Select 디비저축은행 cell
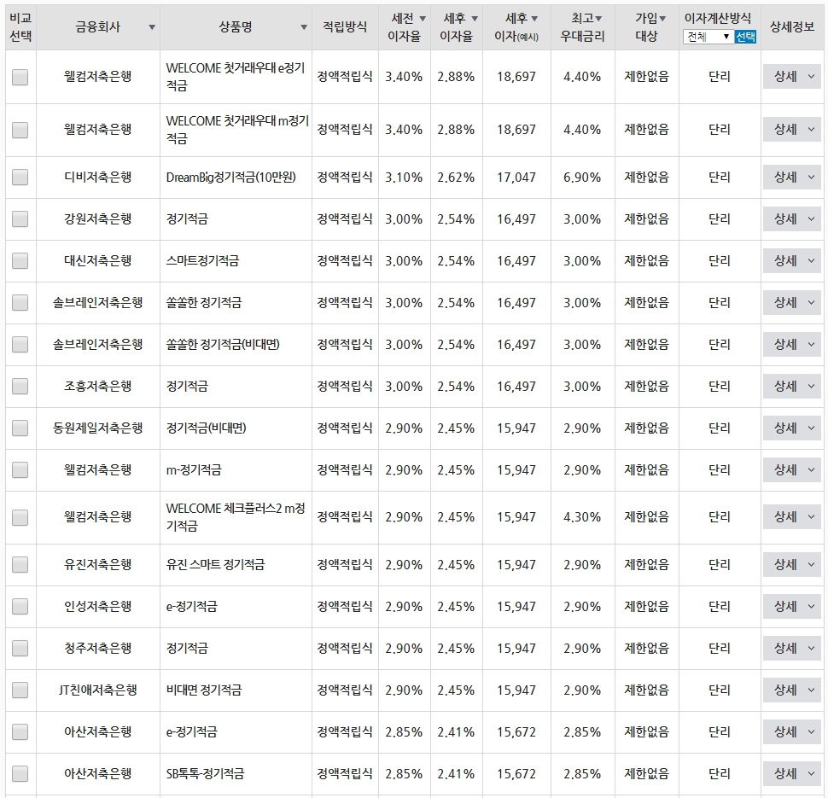 (x=97, y=177)
